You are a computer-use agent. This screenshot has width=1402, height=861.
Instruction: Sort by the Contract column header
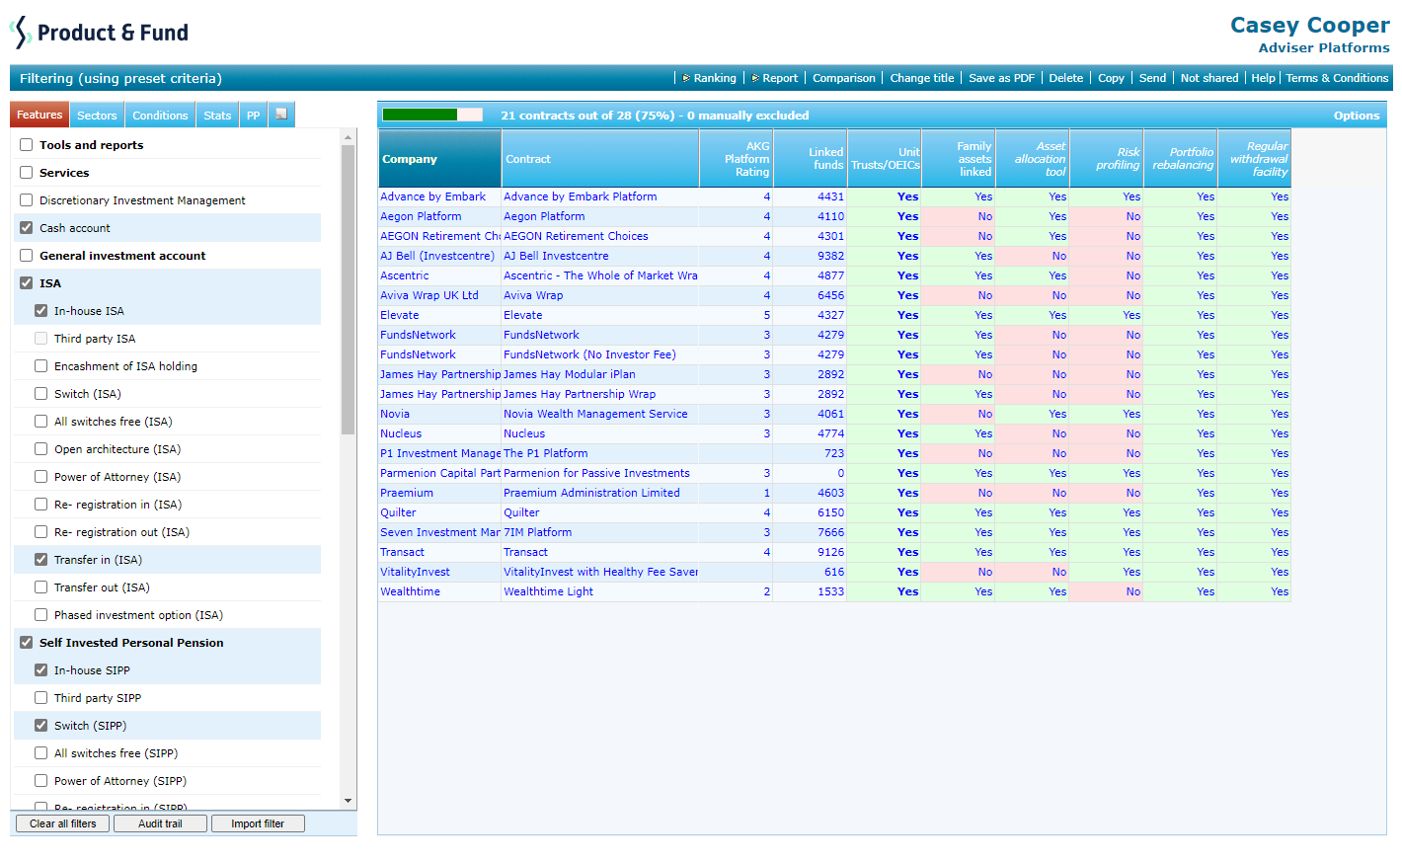click(600, 159)
